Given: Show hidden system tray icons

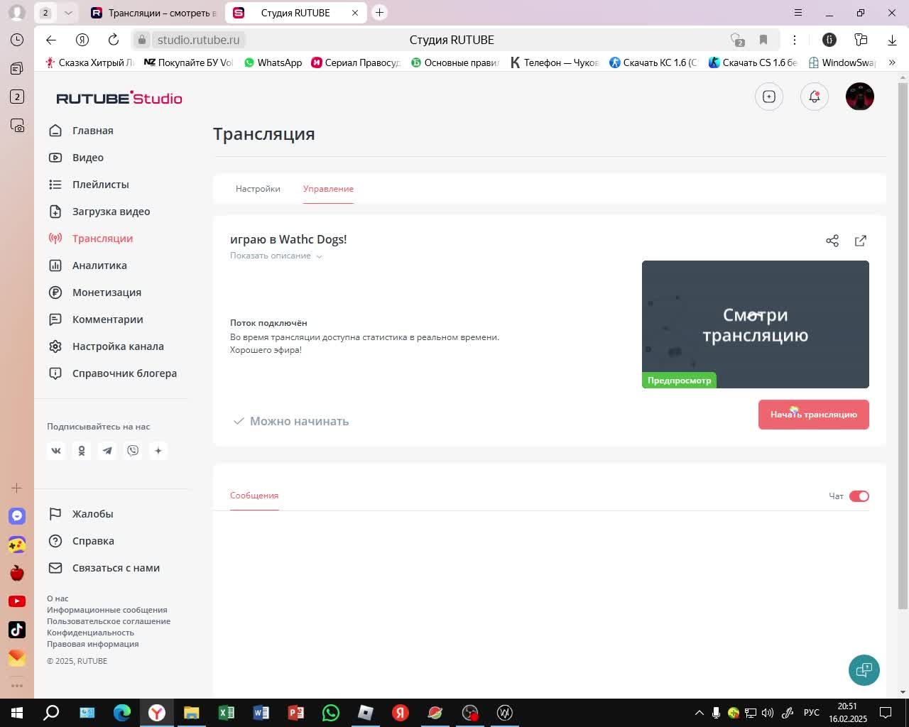Looking at the screenshot, I should click(700, 713).
